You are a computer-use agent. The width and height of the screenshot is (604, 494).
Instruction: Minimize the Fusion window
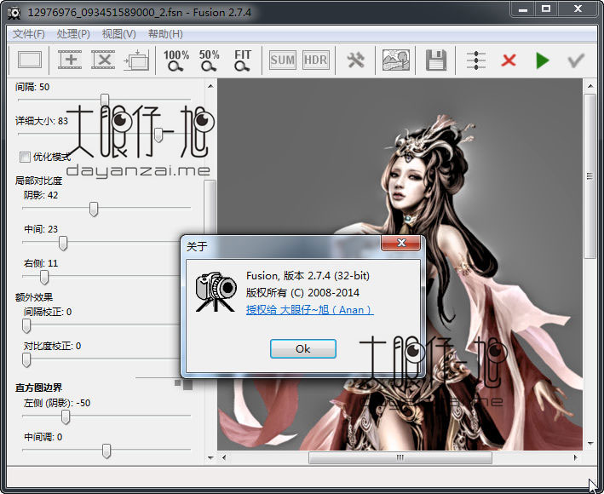(523, 9)
